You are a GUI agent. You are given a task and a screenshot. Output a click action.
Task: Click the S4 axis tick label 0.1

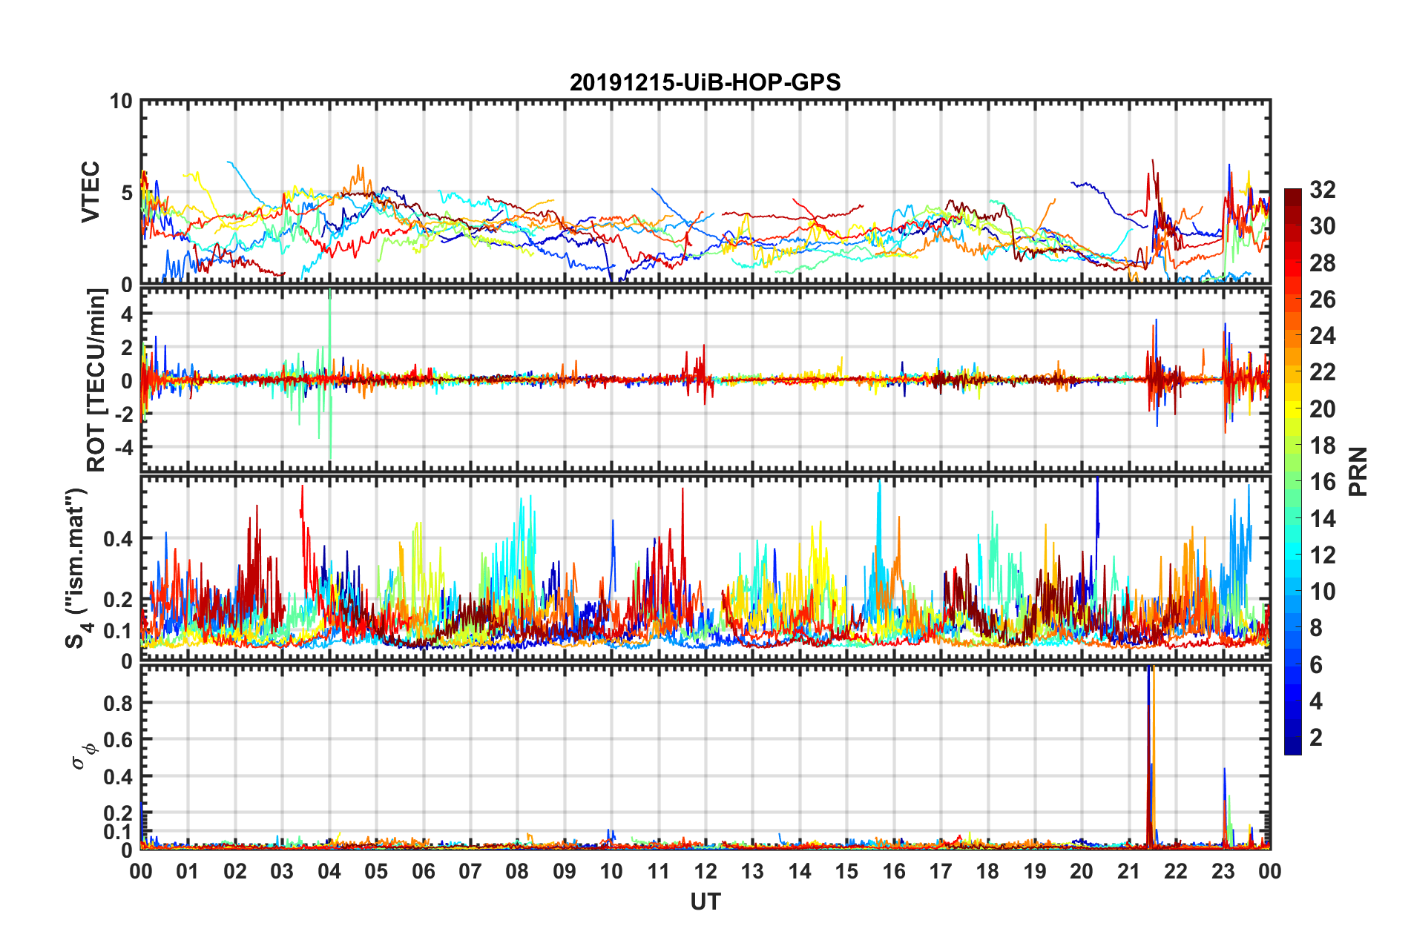tap(119, 631)
